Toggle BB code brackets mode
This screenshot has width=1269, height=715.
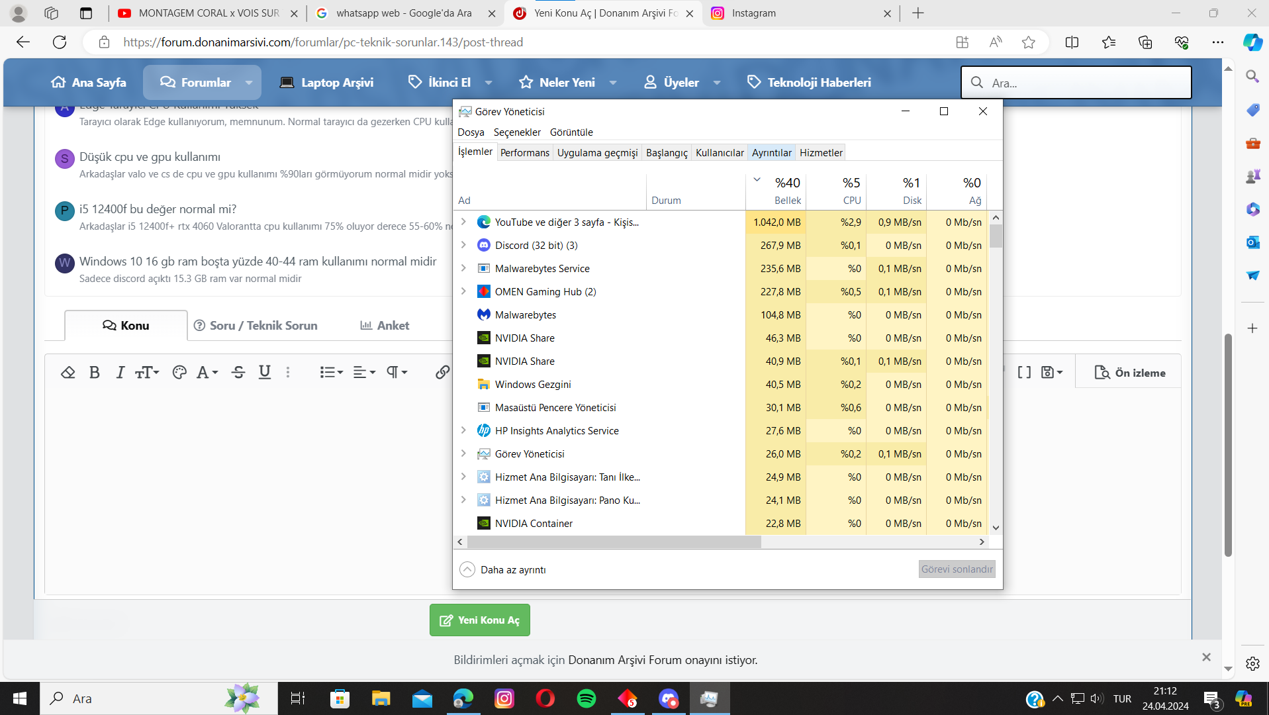tap(1024, 372)
